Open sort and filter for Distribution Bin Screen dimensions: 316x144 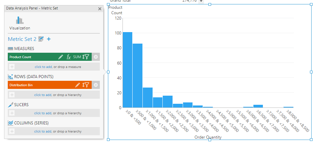tap(86, 85)
